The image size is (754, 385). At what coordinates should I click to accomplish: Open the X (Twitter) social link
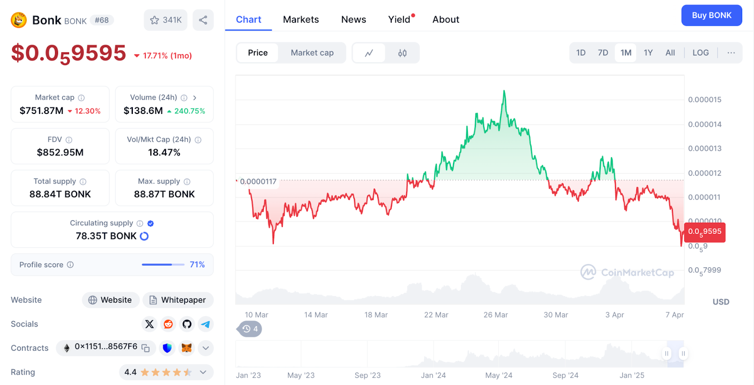pos(149,324)
